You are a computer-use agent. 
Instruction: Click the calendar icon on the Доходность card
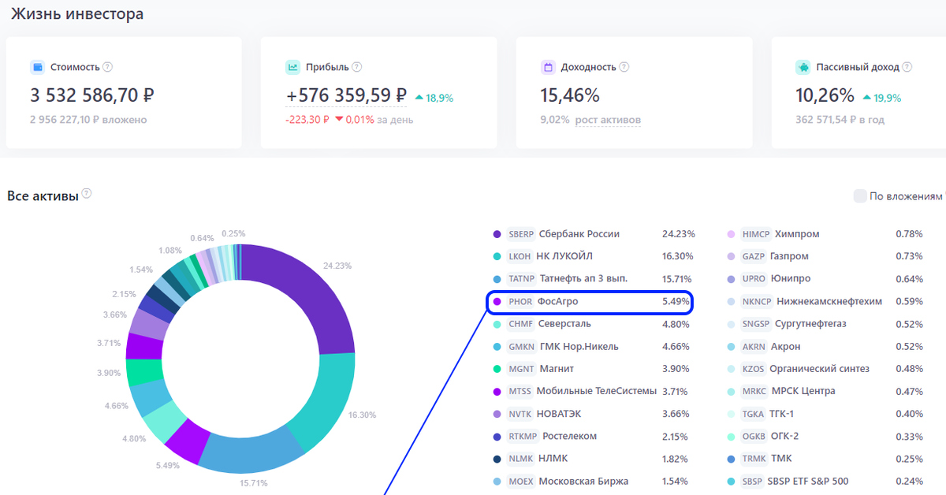coord(549,67)
